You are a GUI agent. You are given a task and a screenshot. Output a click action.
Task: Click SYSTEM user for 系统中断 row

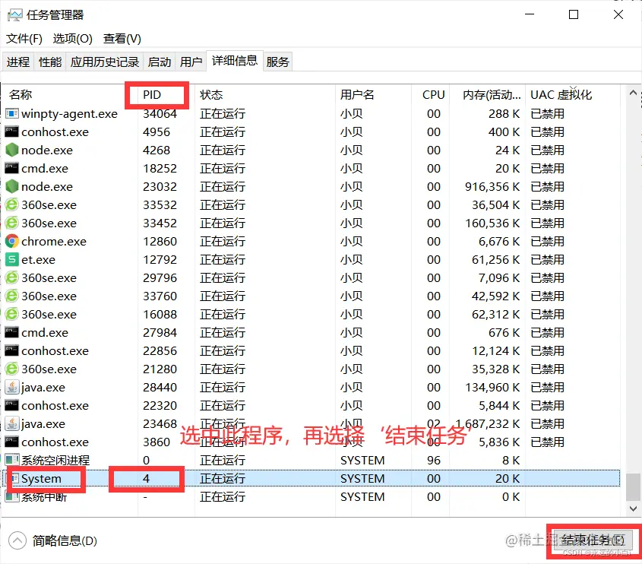(x=362, y=497)
